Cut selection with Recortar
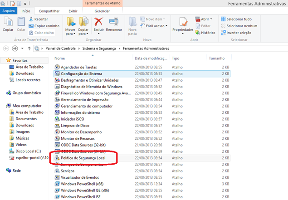This screenshot has width=288, height=200. click(x=39, y=19)
